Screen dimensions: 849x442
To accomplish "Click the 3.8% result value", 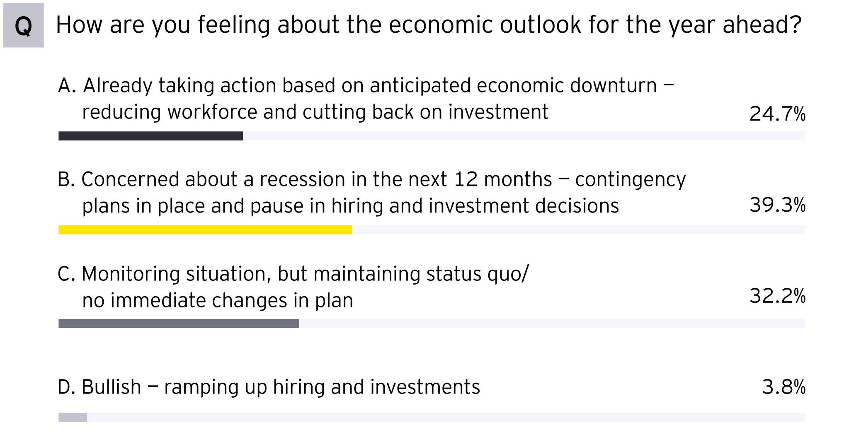I will tap(784, 387).
